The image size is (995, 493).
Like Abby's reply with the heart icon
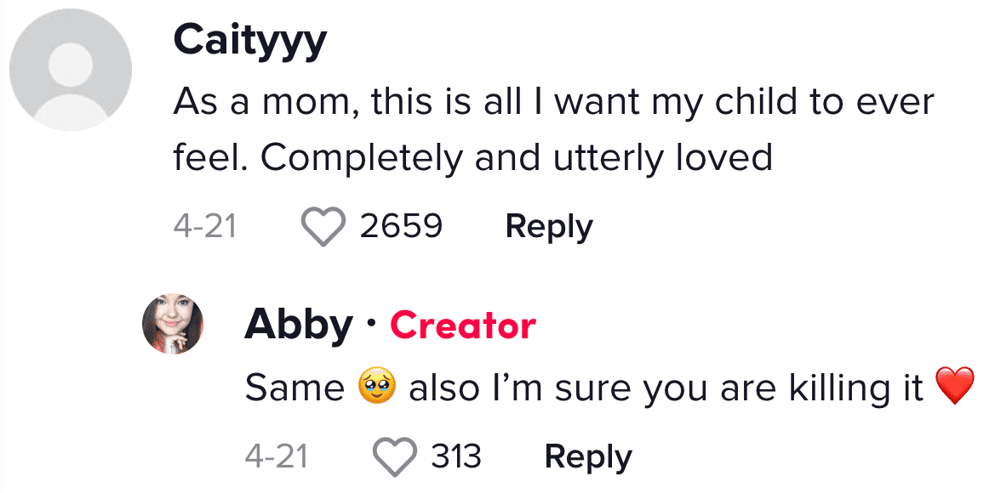(394, 456)
